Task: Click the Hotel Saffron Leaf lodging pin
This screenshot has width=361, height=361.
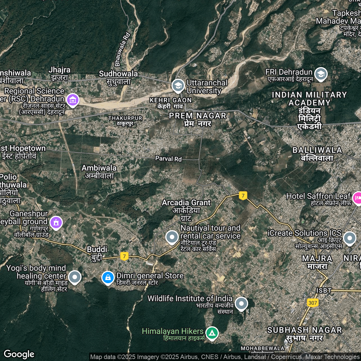Action: tap(357, 198)
